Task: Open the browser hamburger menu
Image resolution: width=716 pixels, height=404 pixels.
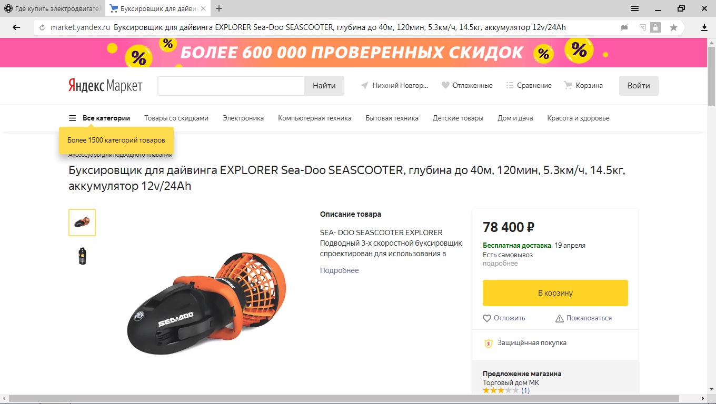Action: pyautogui.click(x=635, y=8)
